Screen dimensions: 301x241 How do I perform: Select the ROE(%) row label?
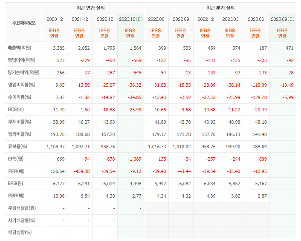click(x=16, y=110)
